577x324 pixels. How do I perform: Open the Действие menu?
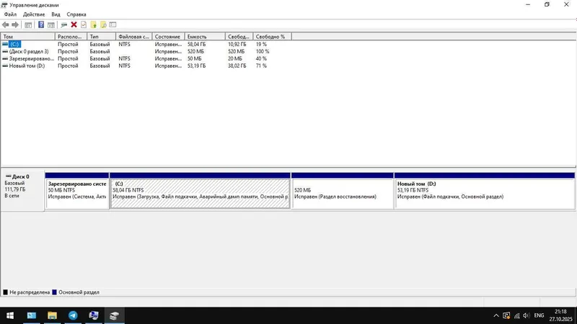pyautogui.click(x=34, y=14)
